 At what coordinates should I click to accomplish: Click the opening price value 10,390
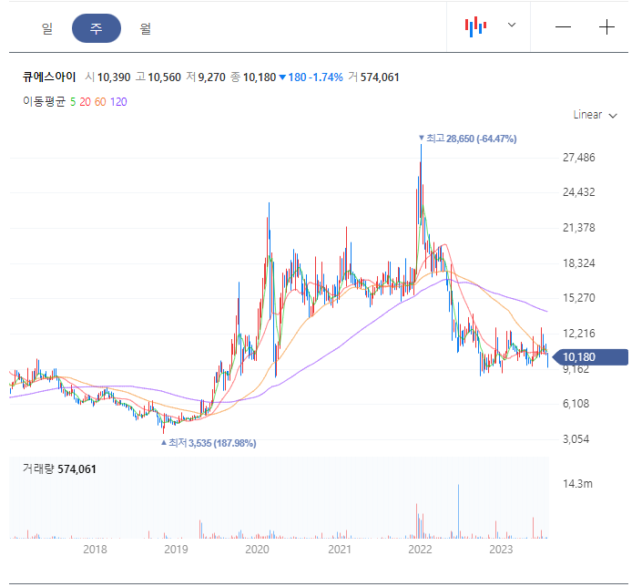114,77
